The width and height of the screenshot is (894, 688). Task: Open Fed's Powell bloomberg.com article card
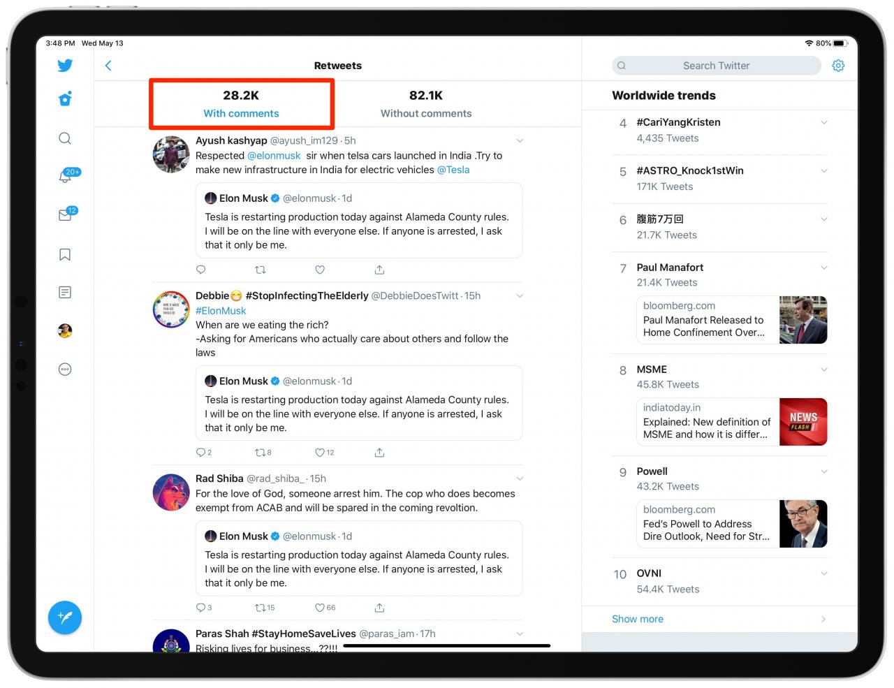tap(732, 524)
